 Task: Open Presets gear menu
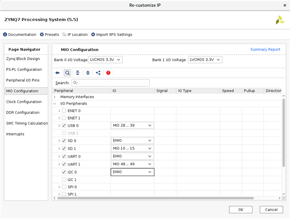49,35
